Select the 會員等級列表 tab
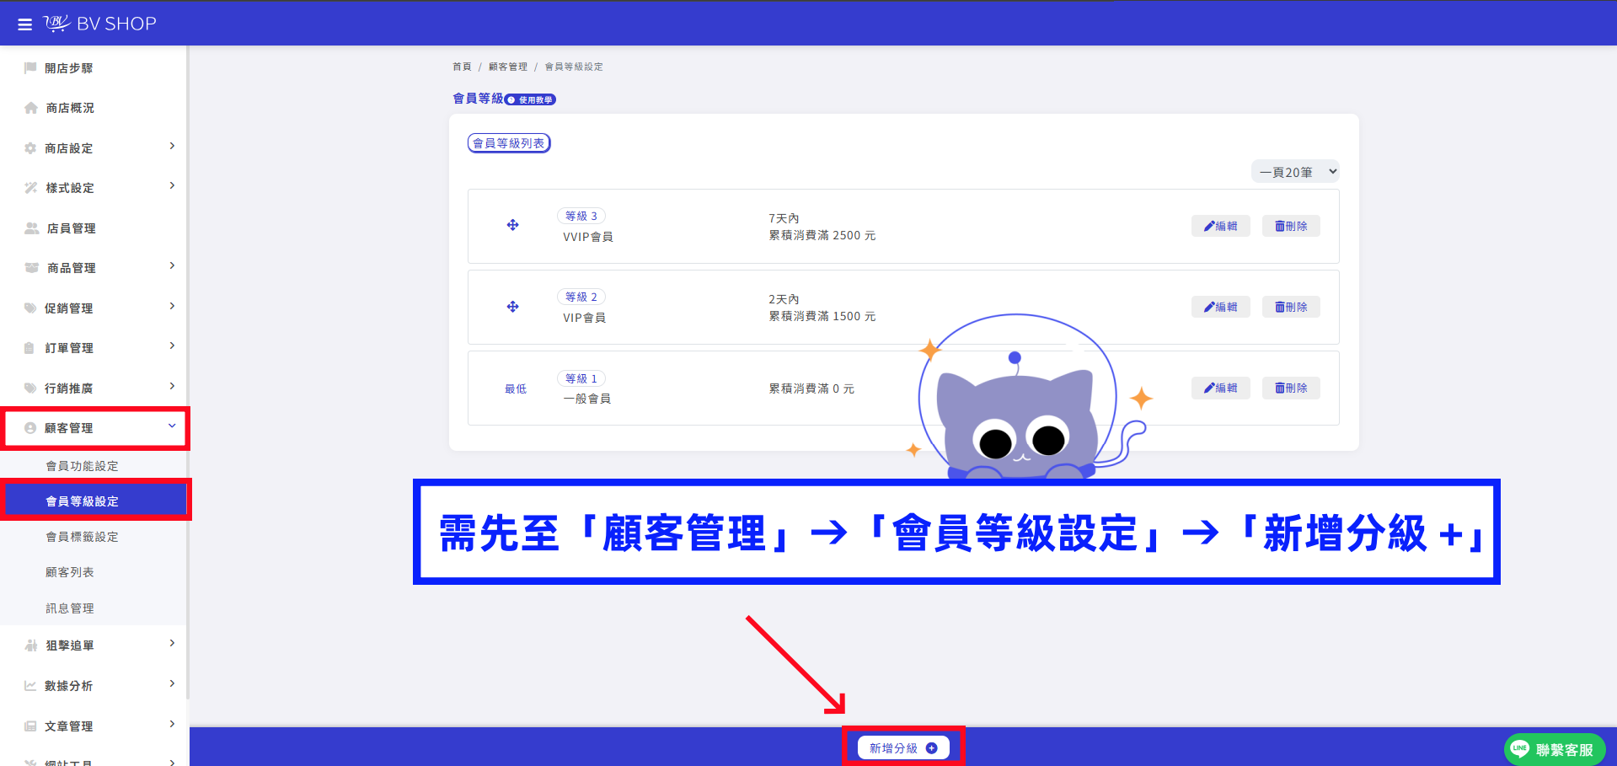Viewport: 1617px width, 766px height. [509, 143]
